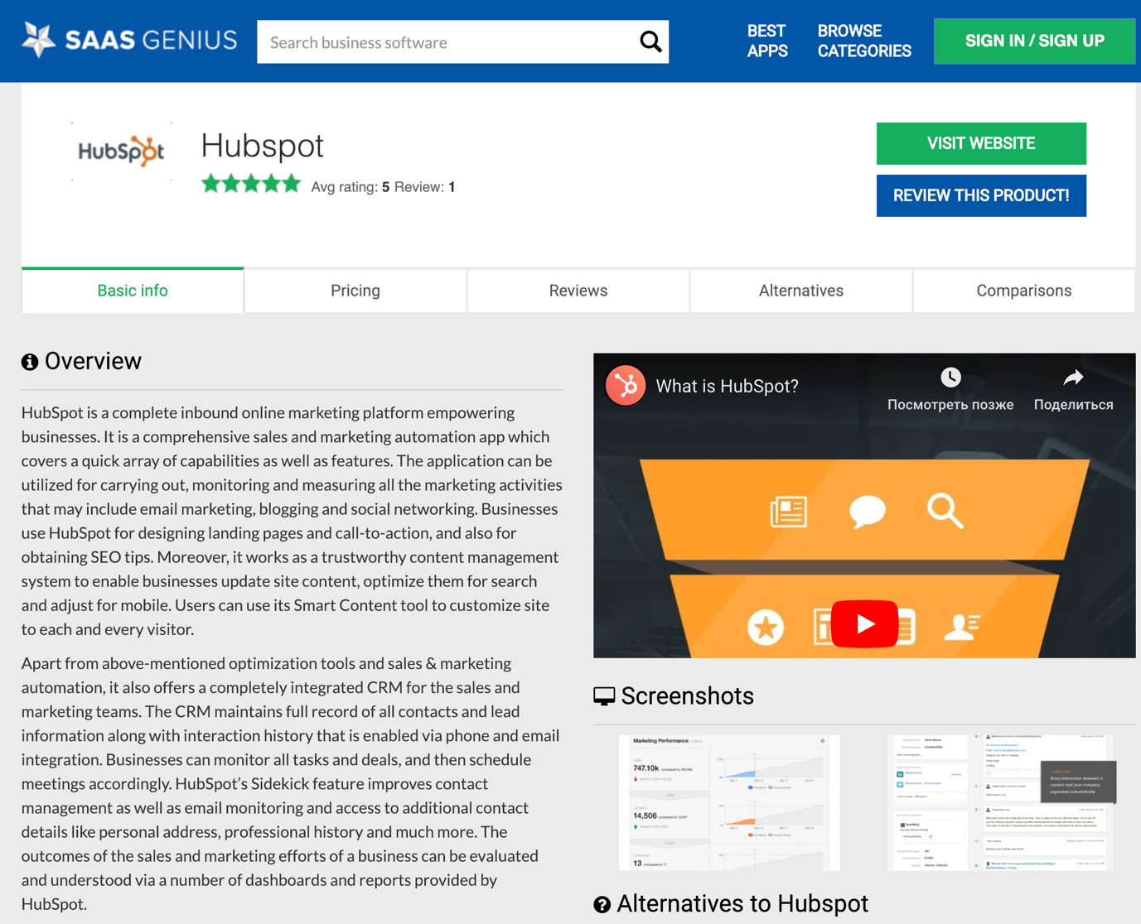
Task: Select the Basic info tab
Action: (x=133, y=290)
